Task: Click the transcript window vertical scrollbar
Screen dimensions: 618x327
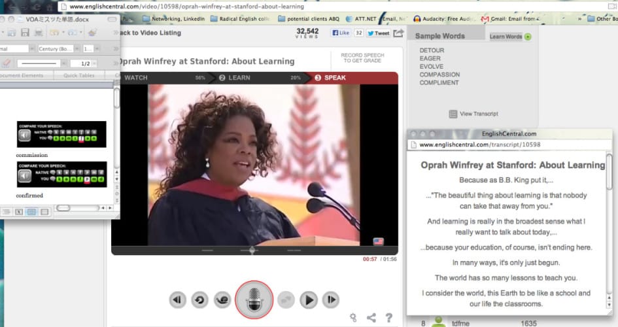Action: 609,230
